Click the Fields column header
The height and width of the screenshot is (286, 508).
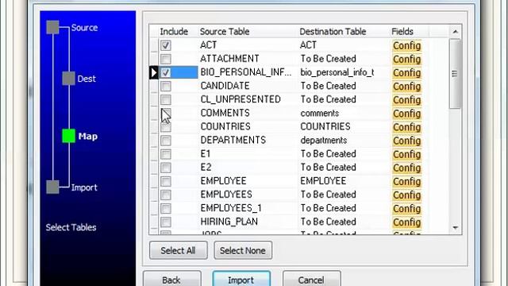(x=402, y=32)
